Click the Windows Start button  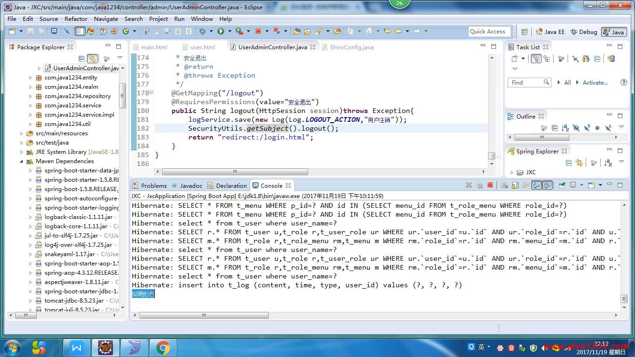12,347
